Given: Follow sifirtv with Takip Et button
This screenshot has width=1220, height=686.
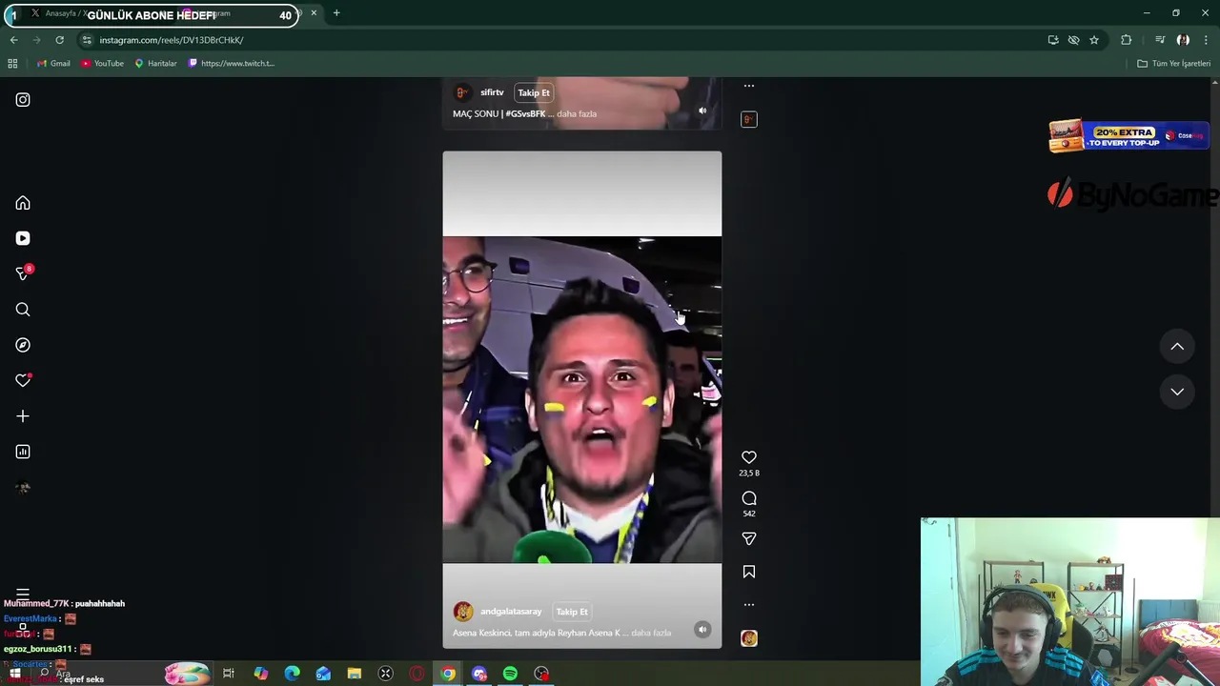Looking at the screenshot, I should [x=534, y=92].
